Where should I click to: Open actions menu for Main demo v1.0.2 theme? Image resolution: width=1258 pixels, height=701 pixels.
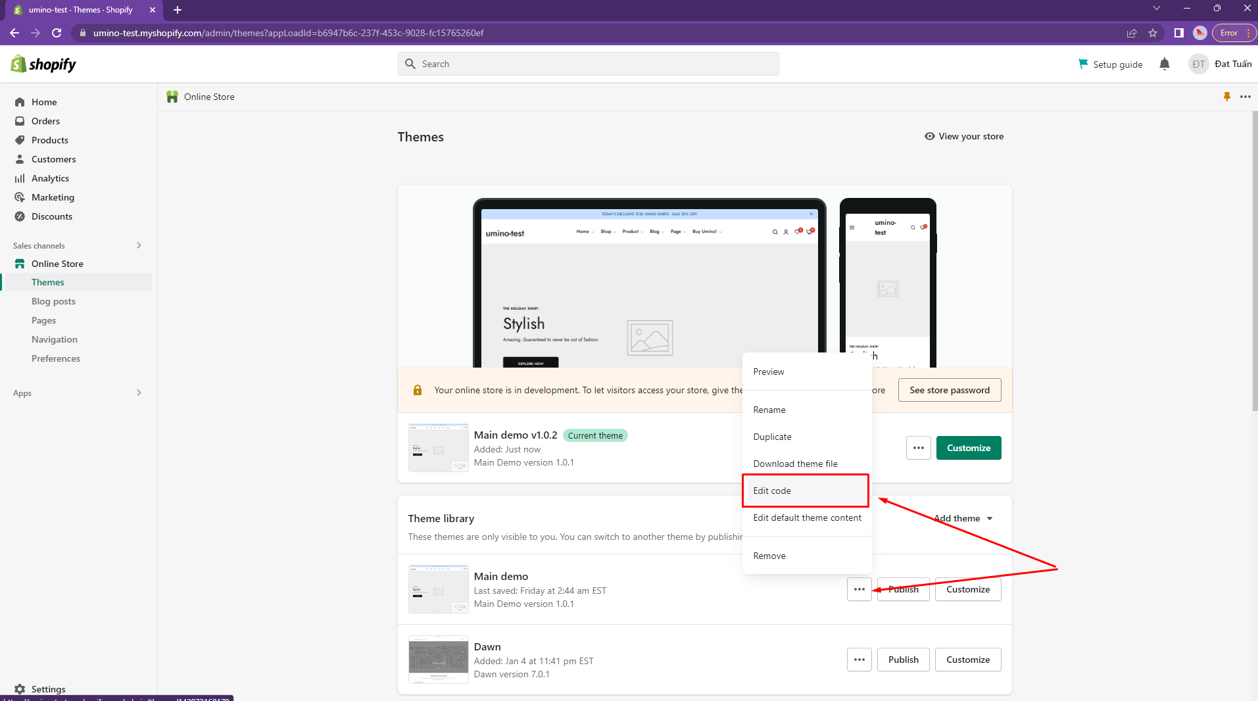click(x=919, y=448)
